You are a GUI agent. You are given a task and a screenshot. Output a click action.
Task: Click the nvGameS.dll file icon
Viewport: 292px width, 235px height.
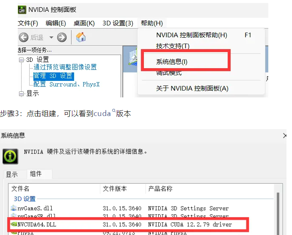[14, 208]
